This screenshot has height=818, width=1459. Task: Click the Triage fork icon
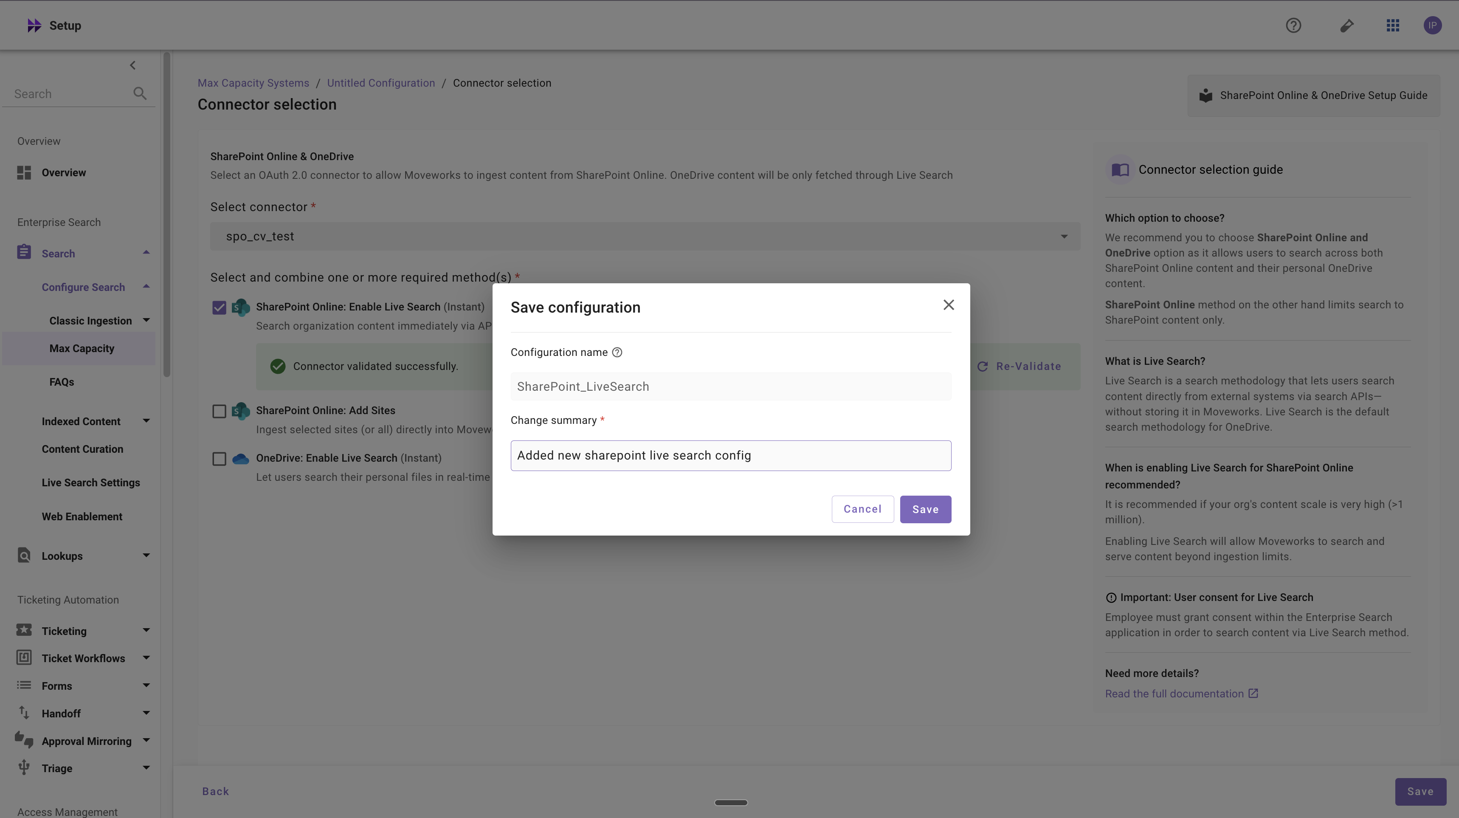(24, 767)
